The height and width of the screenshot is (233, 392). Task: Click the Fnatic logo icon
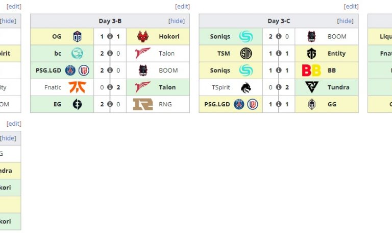click(x=78, y=87)
